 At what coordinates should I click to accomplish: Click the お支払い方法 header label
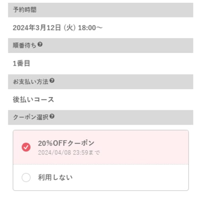tap(30, 81)
